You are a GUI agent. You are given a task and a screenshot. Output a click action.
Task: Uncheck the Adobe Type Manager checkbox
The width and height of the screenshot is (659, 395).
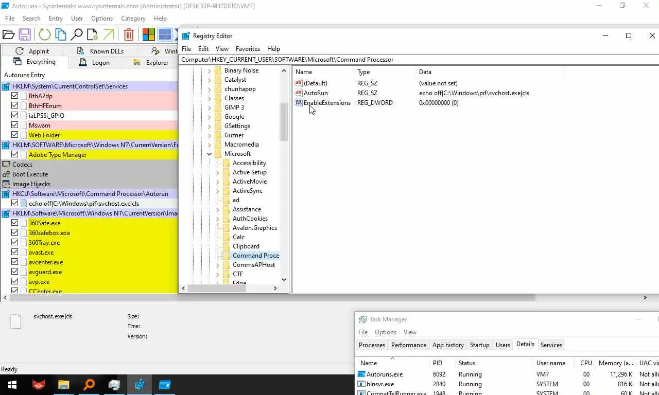pyautogui.click(x=14, y=155)
